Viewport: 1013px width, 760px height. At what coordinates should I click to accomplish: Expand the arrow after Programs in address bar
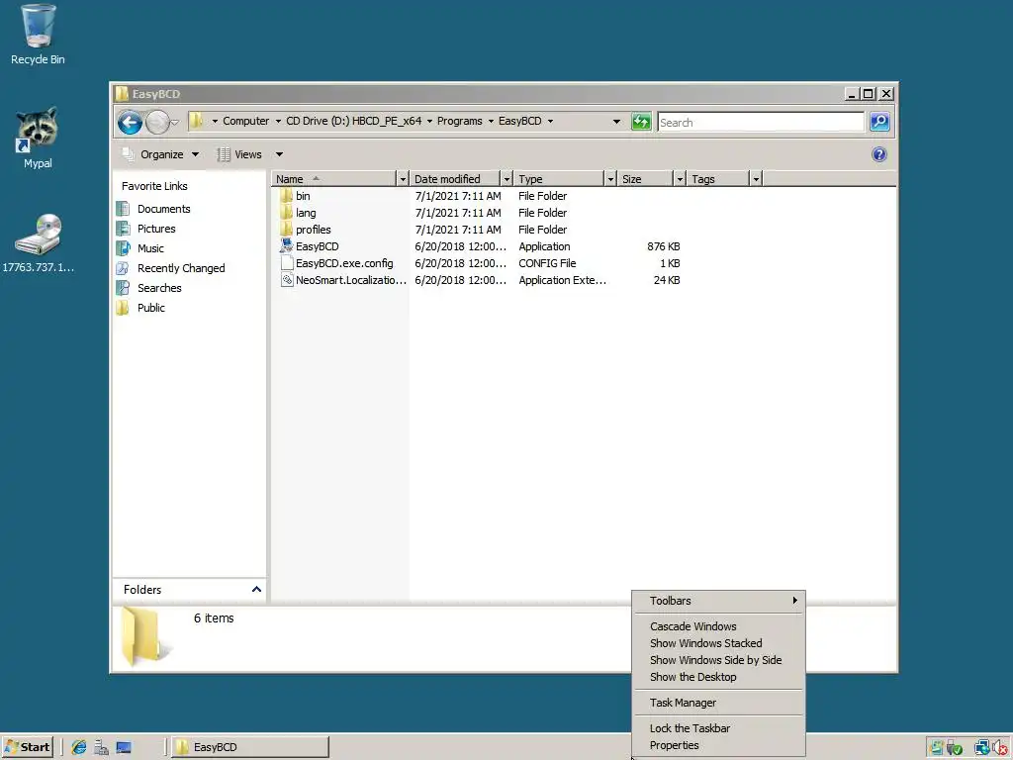(491, 122)
